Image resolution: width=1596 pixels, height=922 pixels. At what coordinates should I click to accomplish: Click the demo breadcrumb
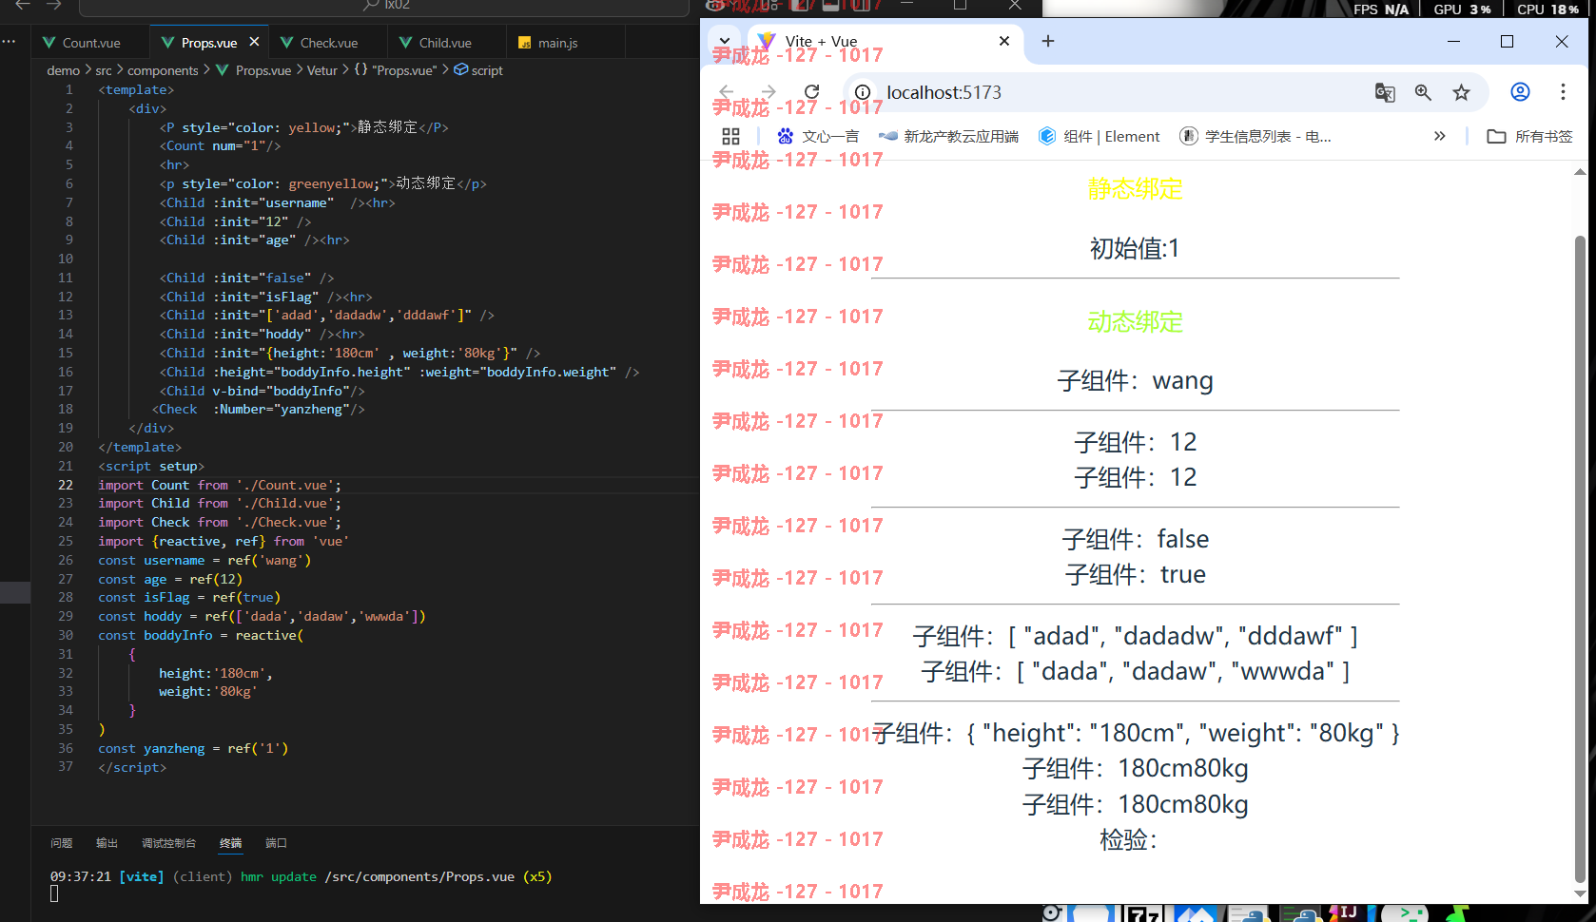click(x=63, y=70)
